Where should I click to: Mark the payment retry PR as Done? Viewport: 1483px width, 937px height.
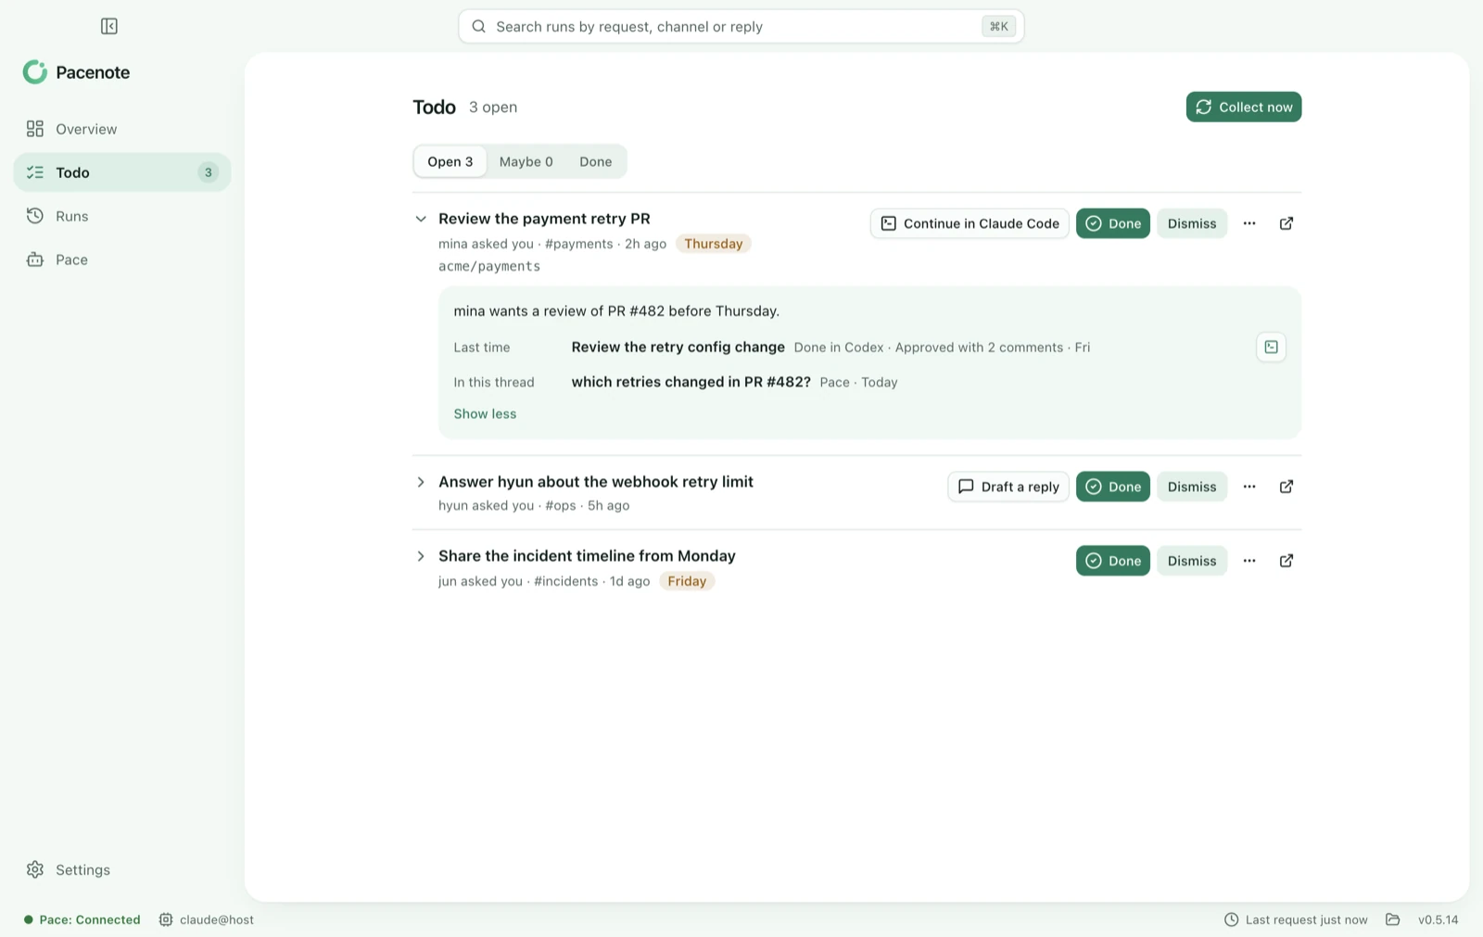pyautogui.click(x=1112, y=223)
